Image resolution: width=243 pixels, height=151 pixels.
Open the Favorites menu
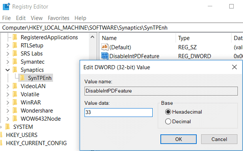[58, 18]
